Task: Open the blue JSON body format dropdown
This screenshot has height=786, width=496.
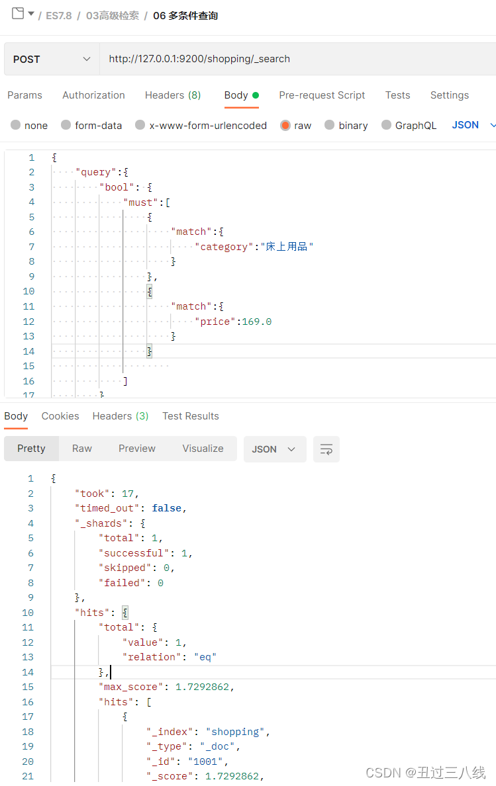Action: (x=473, y=125)
